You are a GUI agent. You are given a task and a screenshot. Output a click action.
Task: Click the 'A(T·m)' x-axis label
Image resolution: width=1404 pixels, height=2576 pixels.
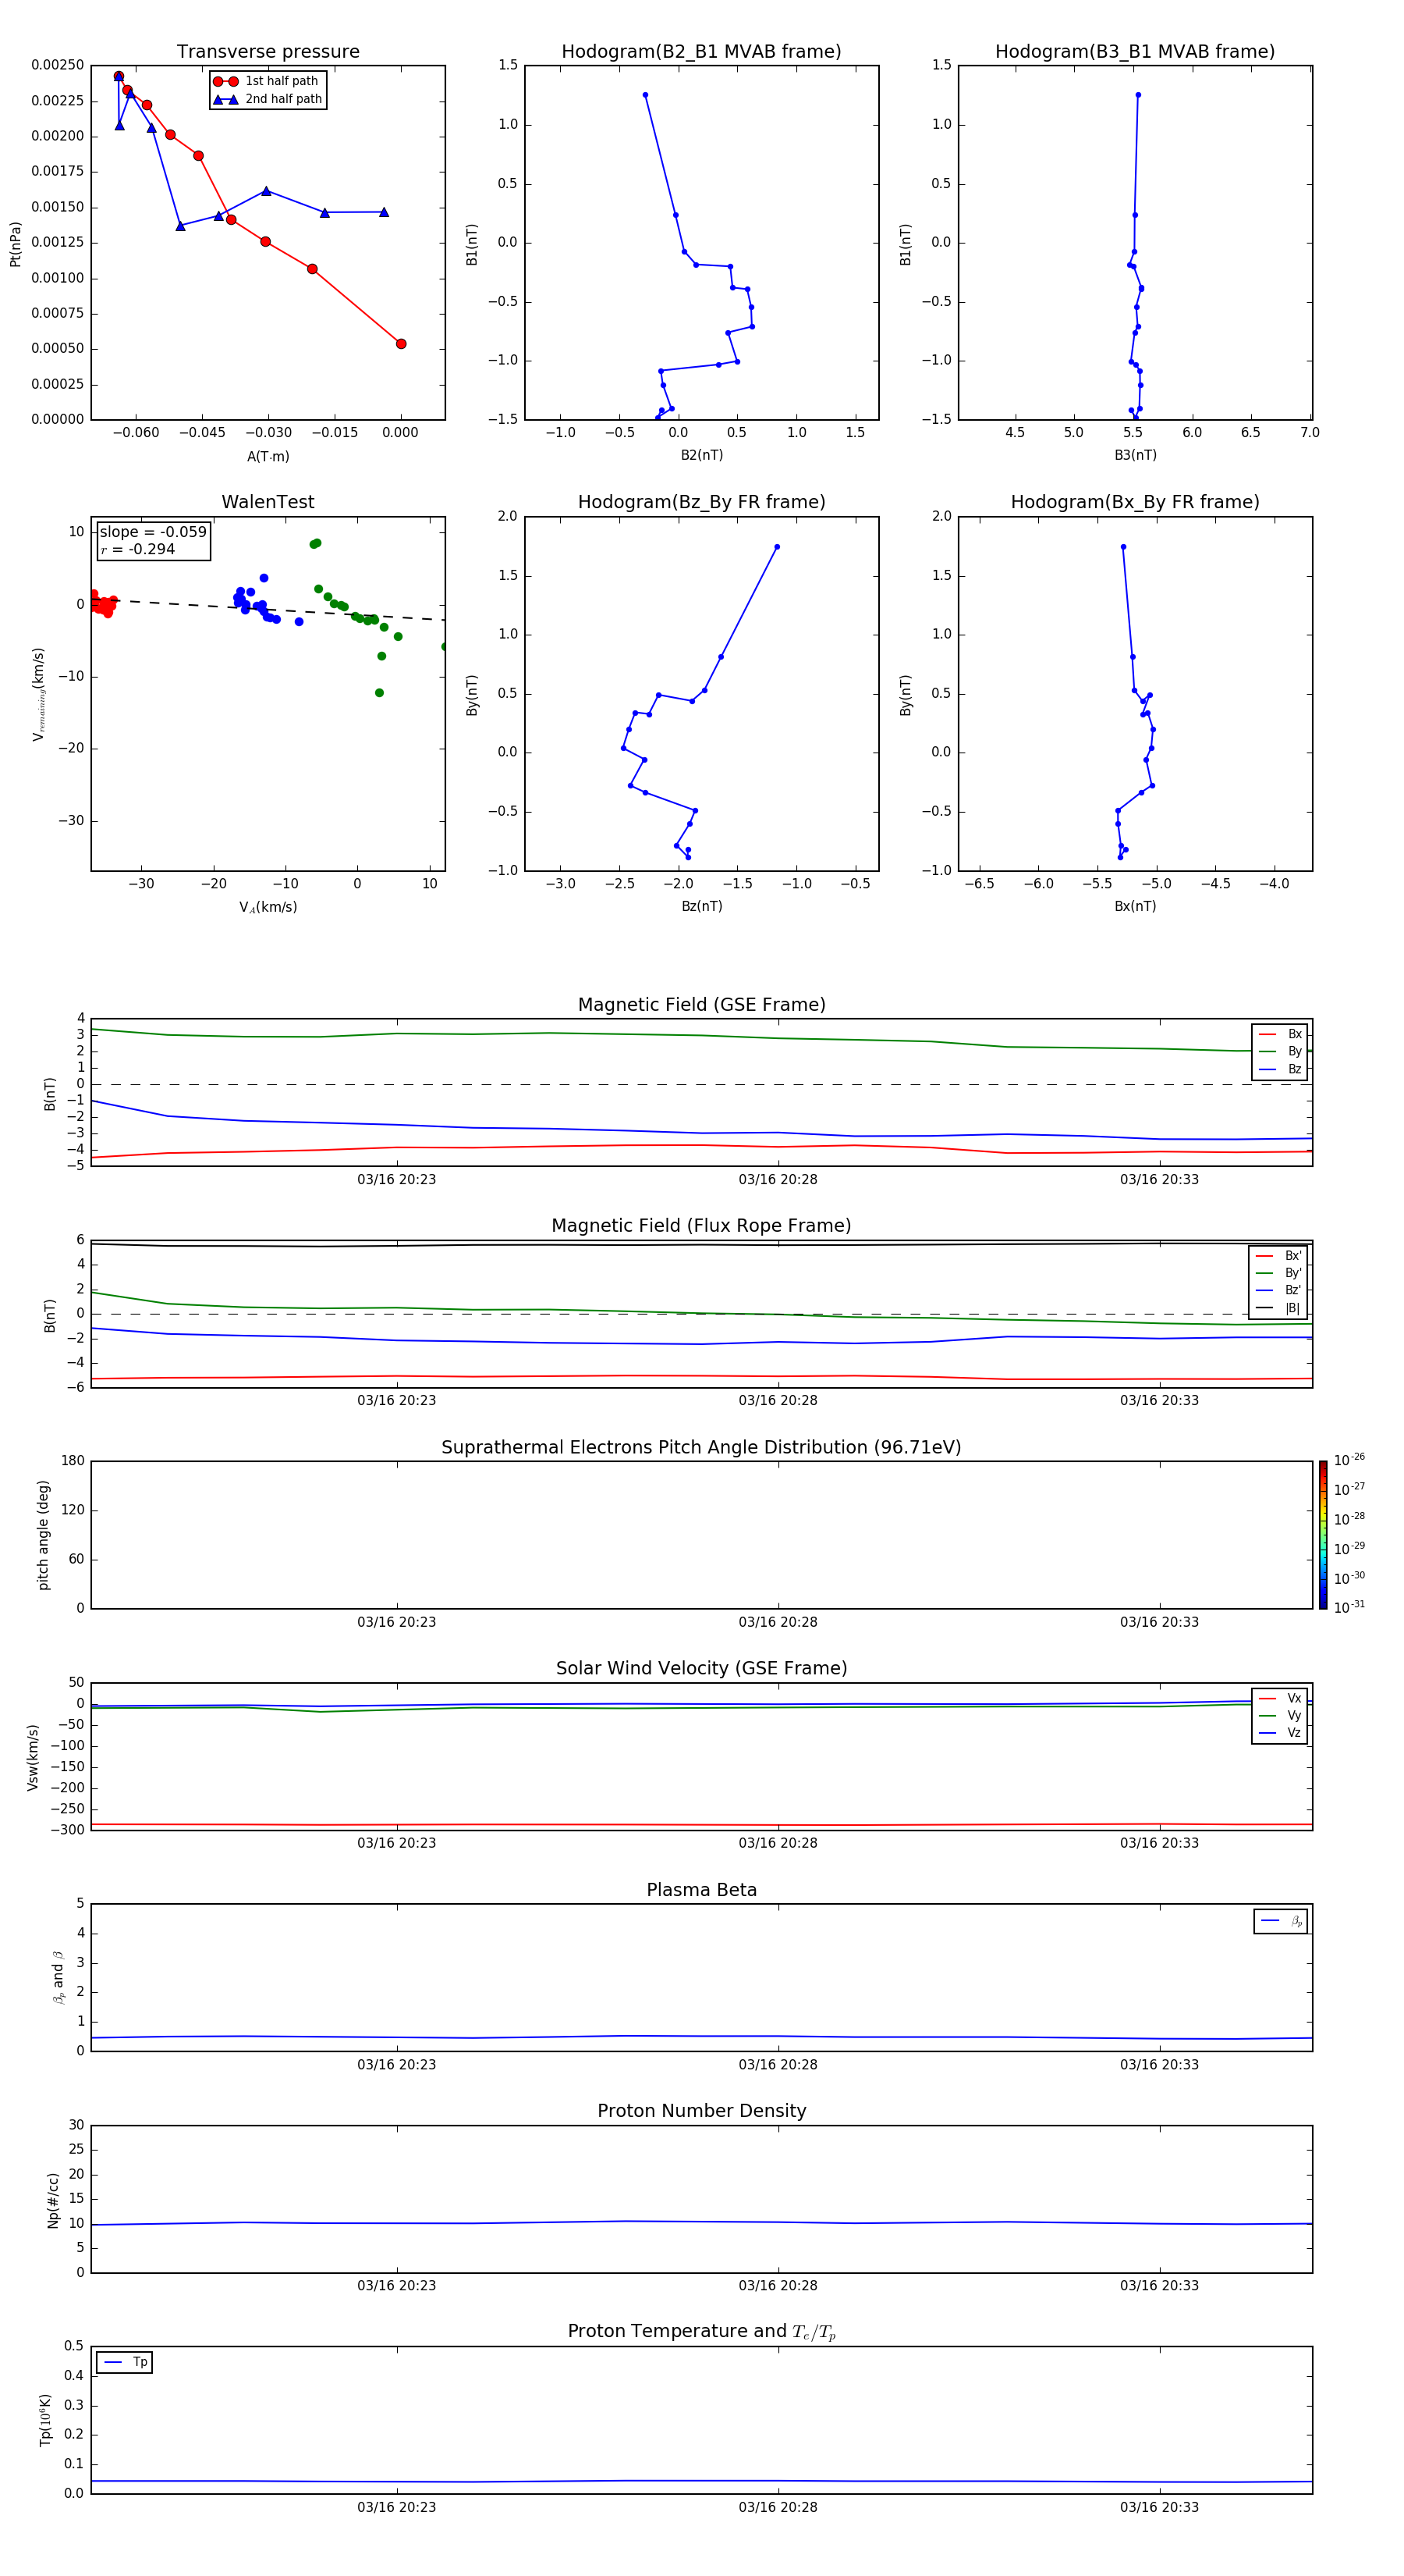[268, 456]
